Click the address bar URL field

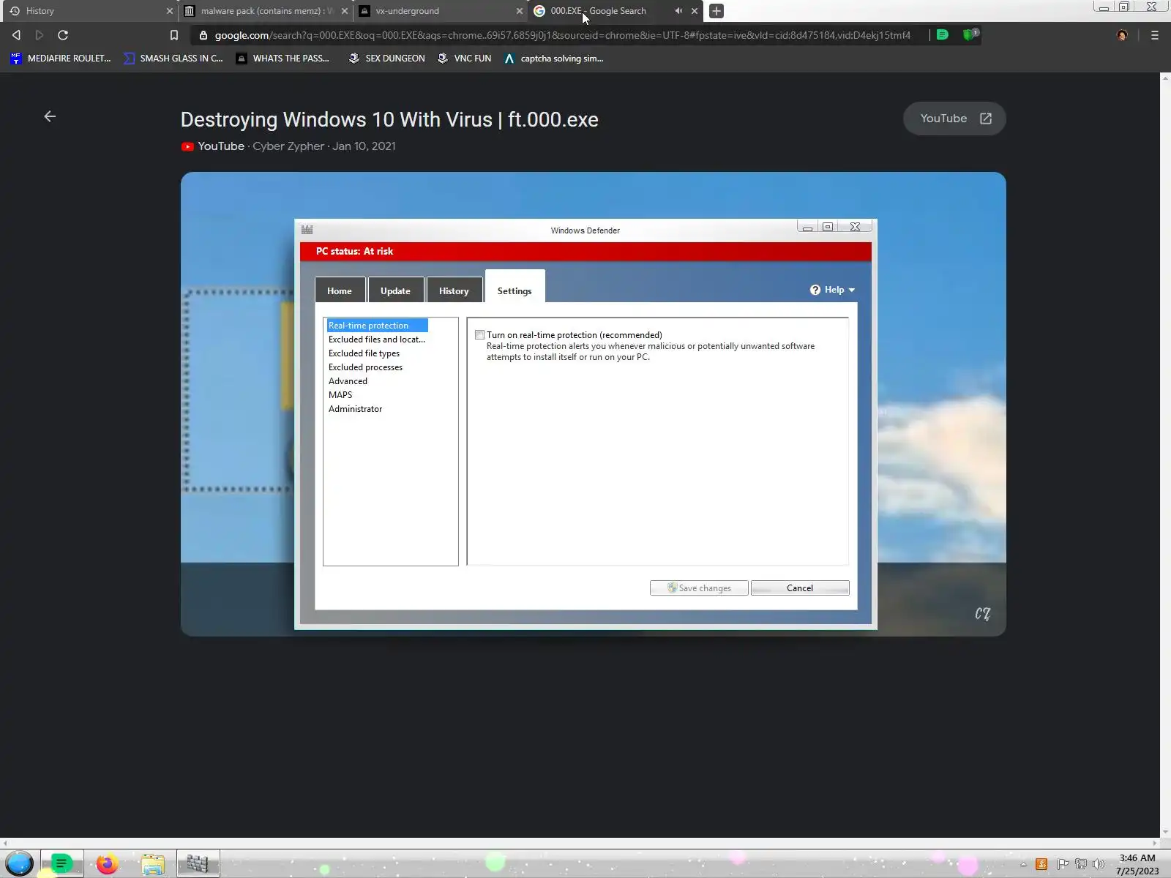(562, 35)
